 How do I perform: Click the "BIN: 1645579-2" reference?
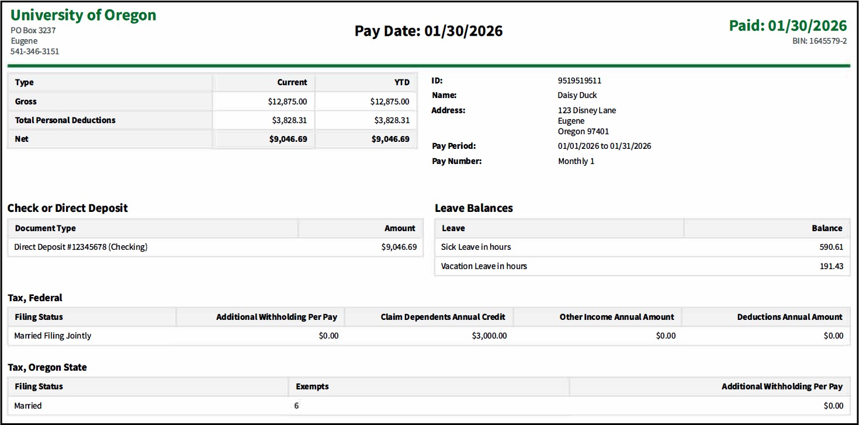click(x=820, y=41)
